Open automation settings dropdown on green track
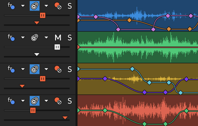Viewport: 198px width, 126px height. click(x=46, y=38)
